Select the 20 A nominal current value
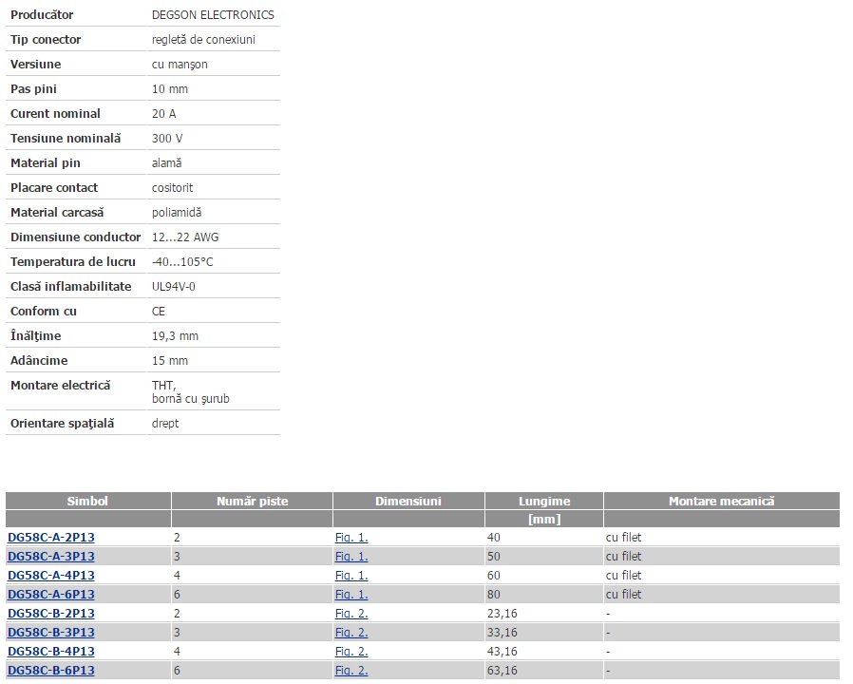Screen dimensions: 853x684 pyautogui.click(x=163, y=114)
